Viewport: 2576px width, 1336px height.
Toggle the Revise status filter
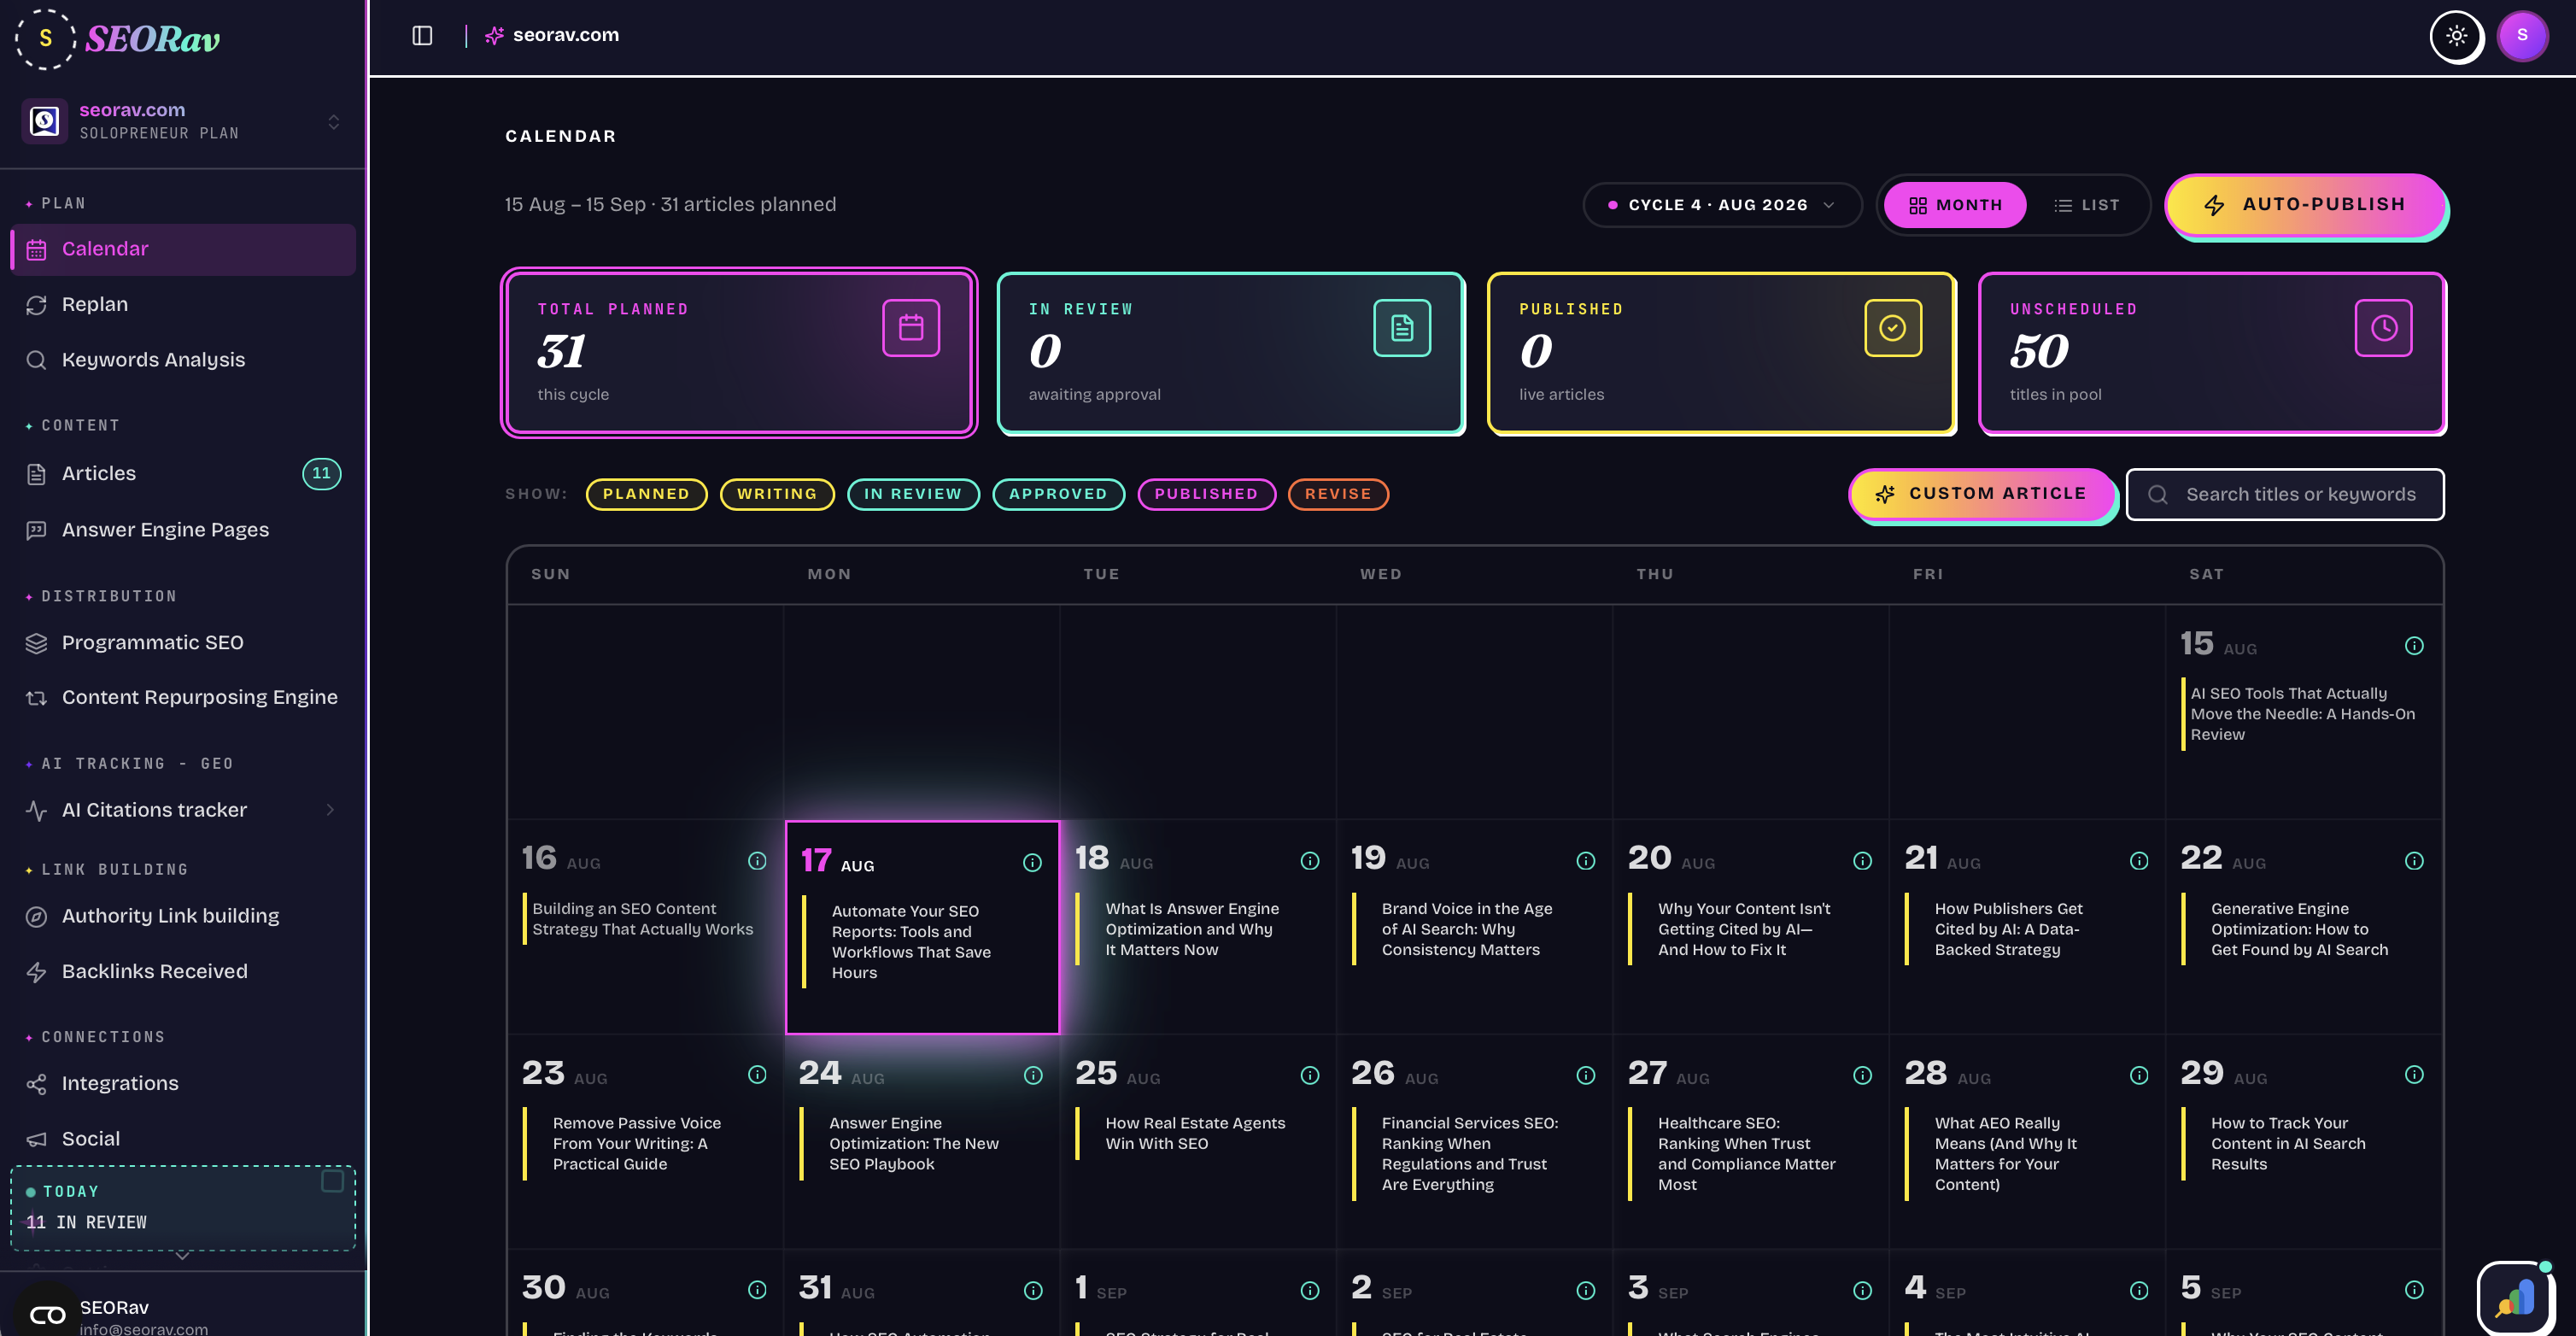(1338, 494)
